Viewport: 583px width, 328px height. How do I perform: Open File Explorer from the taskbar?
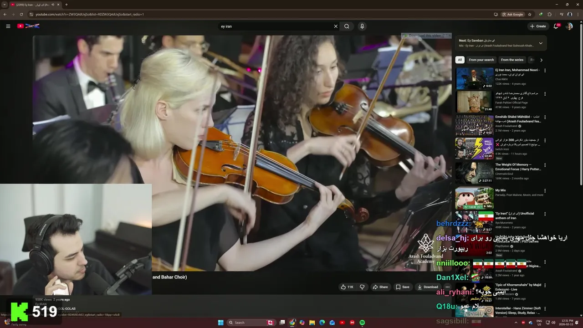point(312,323)
